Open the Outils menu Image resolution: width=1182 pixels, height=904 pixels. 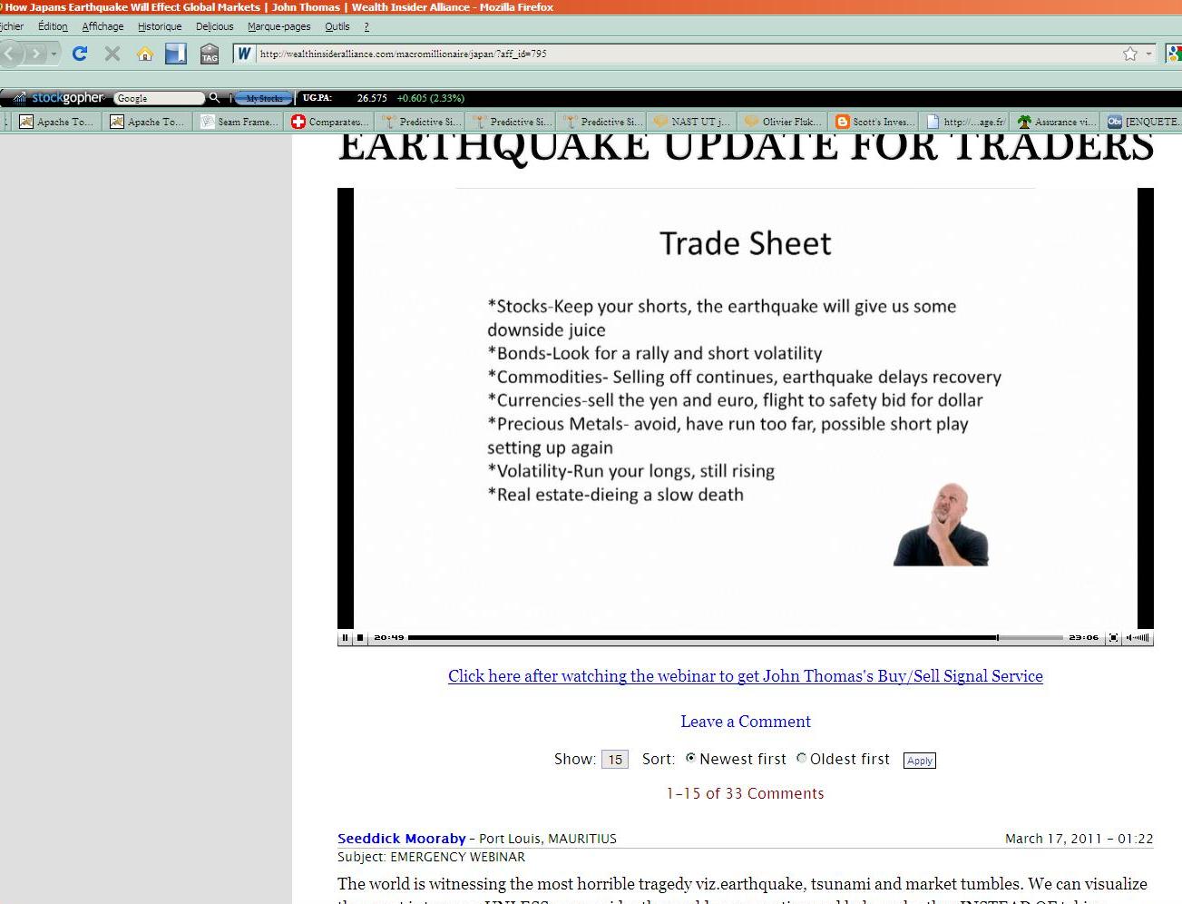[337, 26]
